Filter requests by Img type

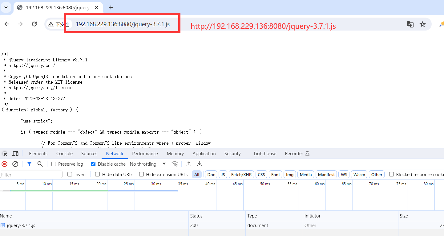coord(290,175)
